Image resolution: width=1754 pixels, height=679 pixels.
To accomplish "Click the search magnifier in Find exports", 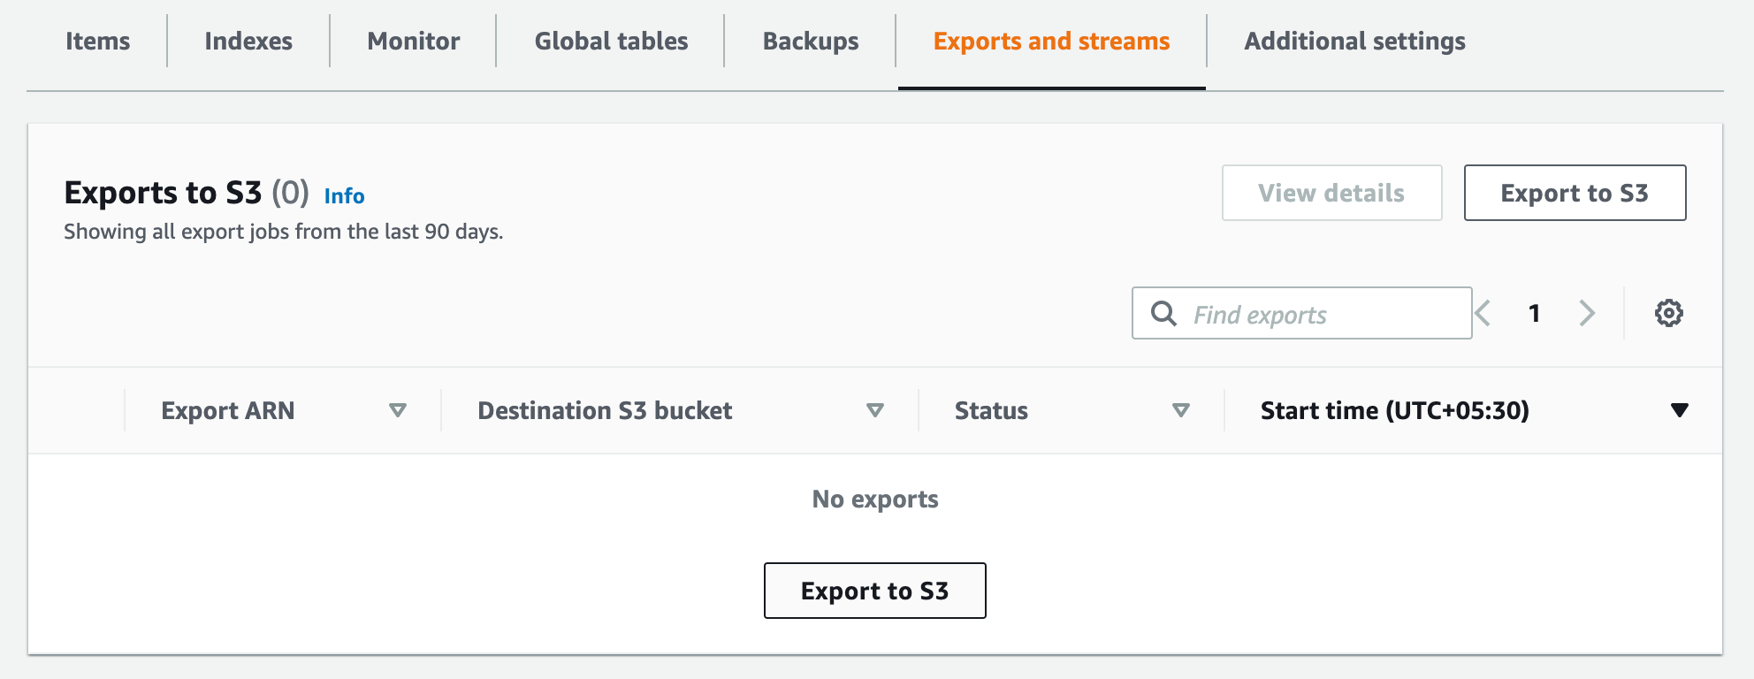I will tap(1163, 313).
